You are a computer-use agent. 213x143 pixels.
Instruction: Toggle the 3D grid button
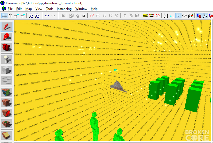coord(10,16)
